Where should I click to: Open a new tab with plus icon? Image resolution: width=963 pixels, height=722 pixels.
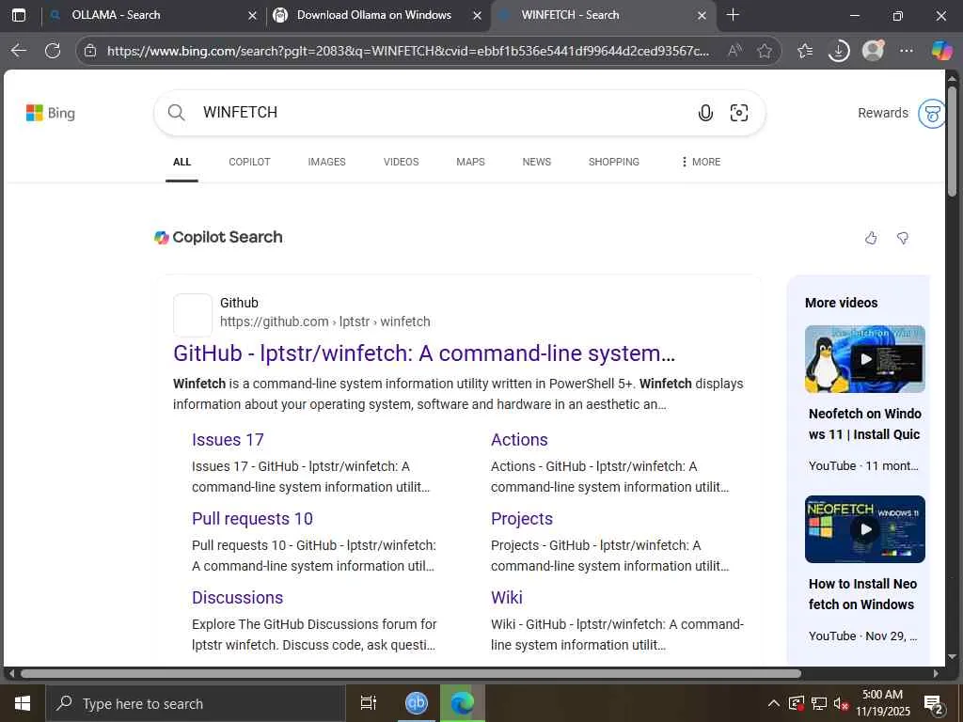[733, 15]
